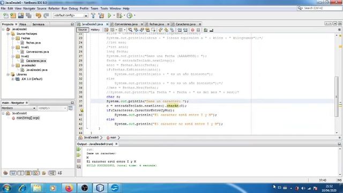
Task: Open dropdown arrow next to Run Project
Action: pos(114,16)
